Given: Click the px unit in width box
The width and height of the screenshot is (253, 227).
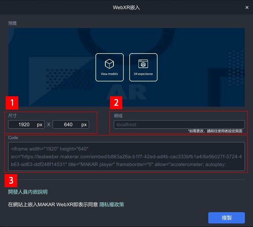Looking at the screenshot, I should point(39,125).
